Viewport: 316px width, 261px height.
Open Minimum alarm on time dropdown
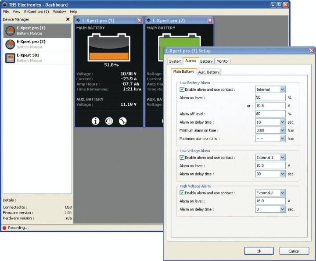282,130
